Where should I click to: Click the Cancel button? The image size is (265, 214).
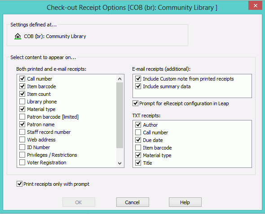(132, 202)
